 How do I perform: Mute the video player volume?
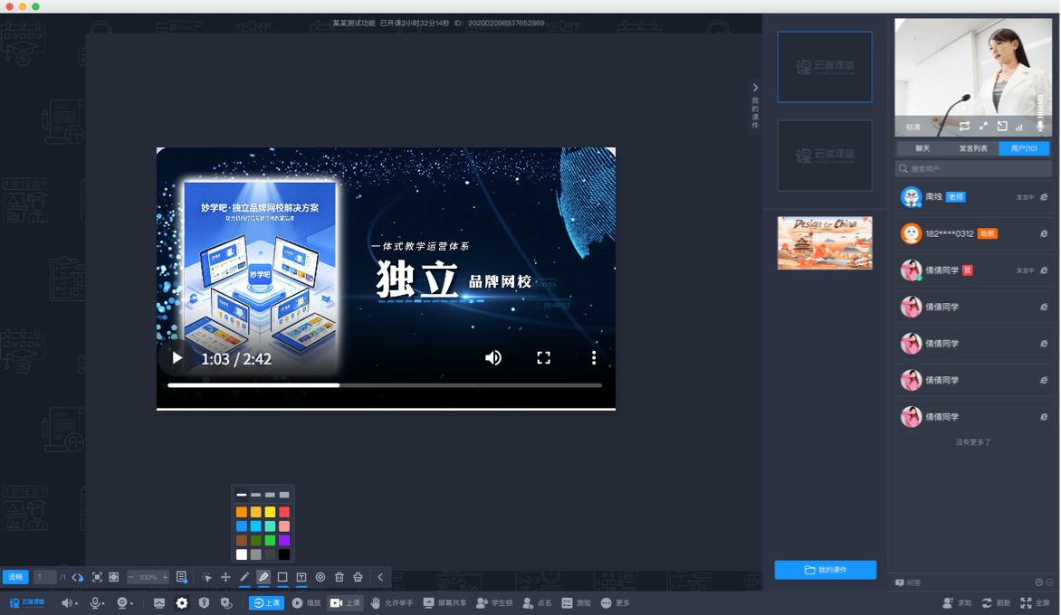[x=493, y=358]
